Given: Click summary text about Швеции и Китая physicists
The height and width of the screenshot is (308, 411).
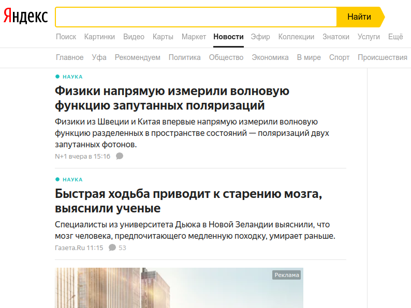Looking at the screenshot, I should [x=192, y=133].
